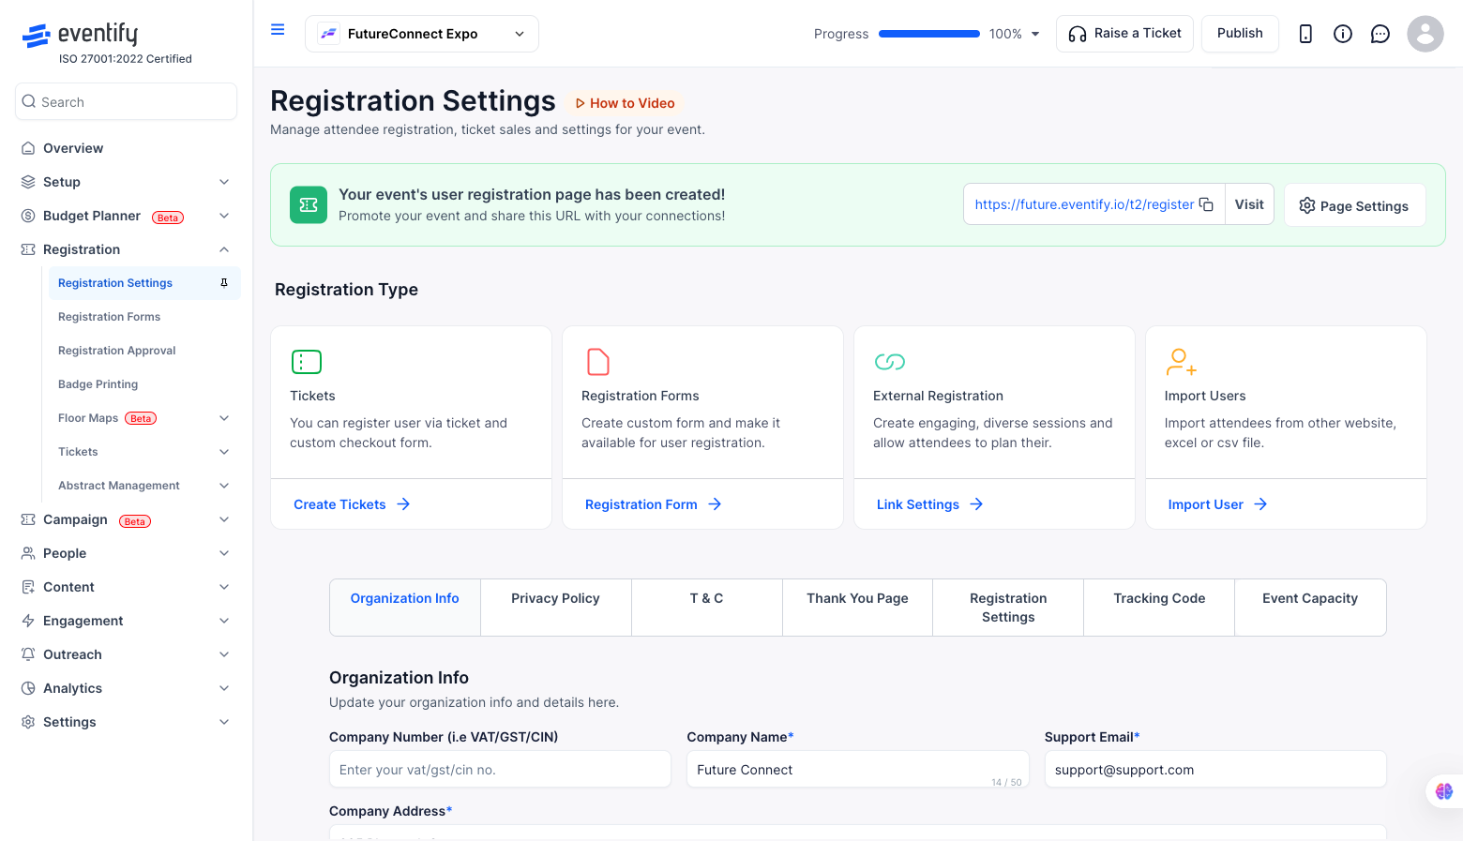Focus the sidebar Search field
Screen dimensions: 1463x841
pos(126,101)
